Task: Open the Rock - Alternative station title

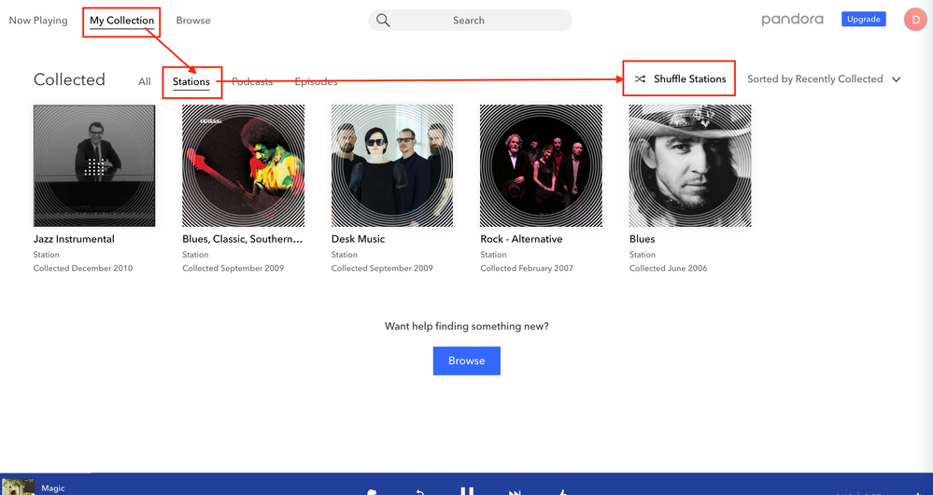Action: pos(521,239)
